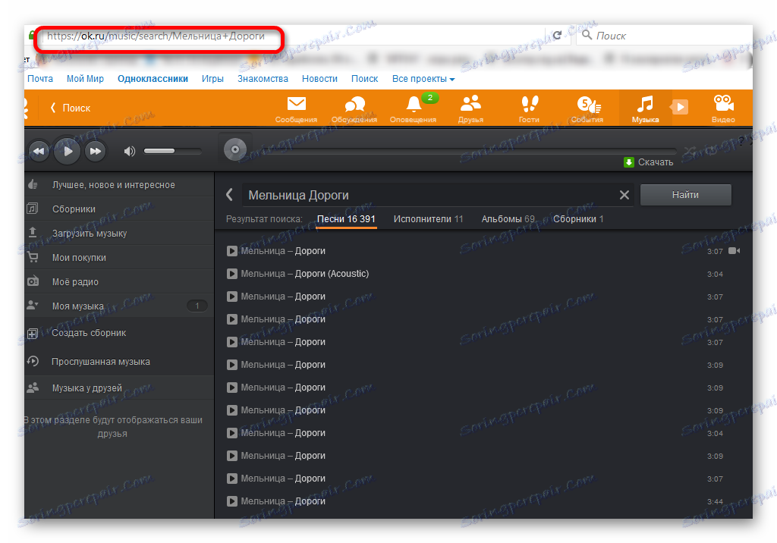This screenshot has width=777, height=543.
Task: Reload the page with the browser refresh icon
Action: click(x=558, y=35)
